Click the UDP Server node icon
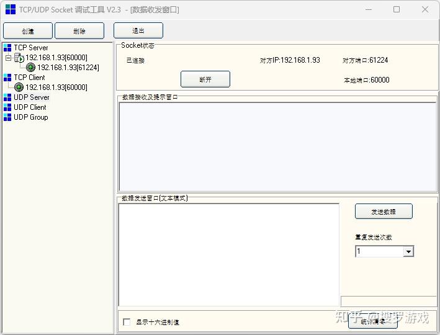Image resolution: width=440 pixels, height=335 pixels. tap(7, 97)
